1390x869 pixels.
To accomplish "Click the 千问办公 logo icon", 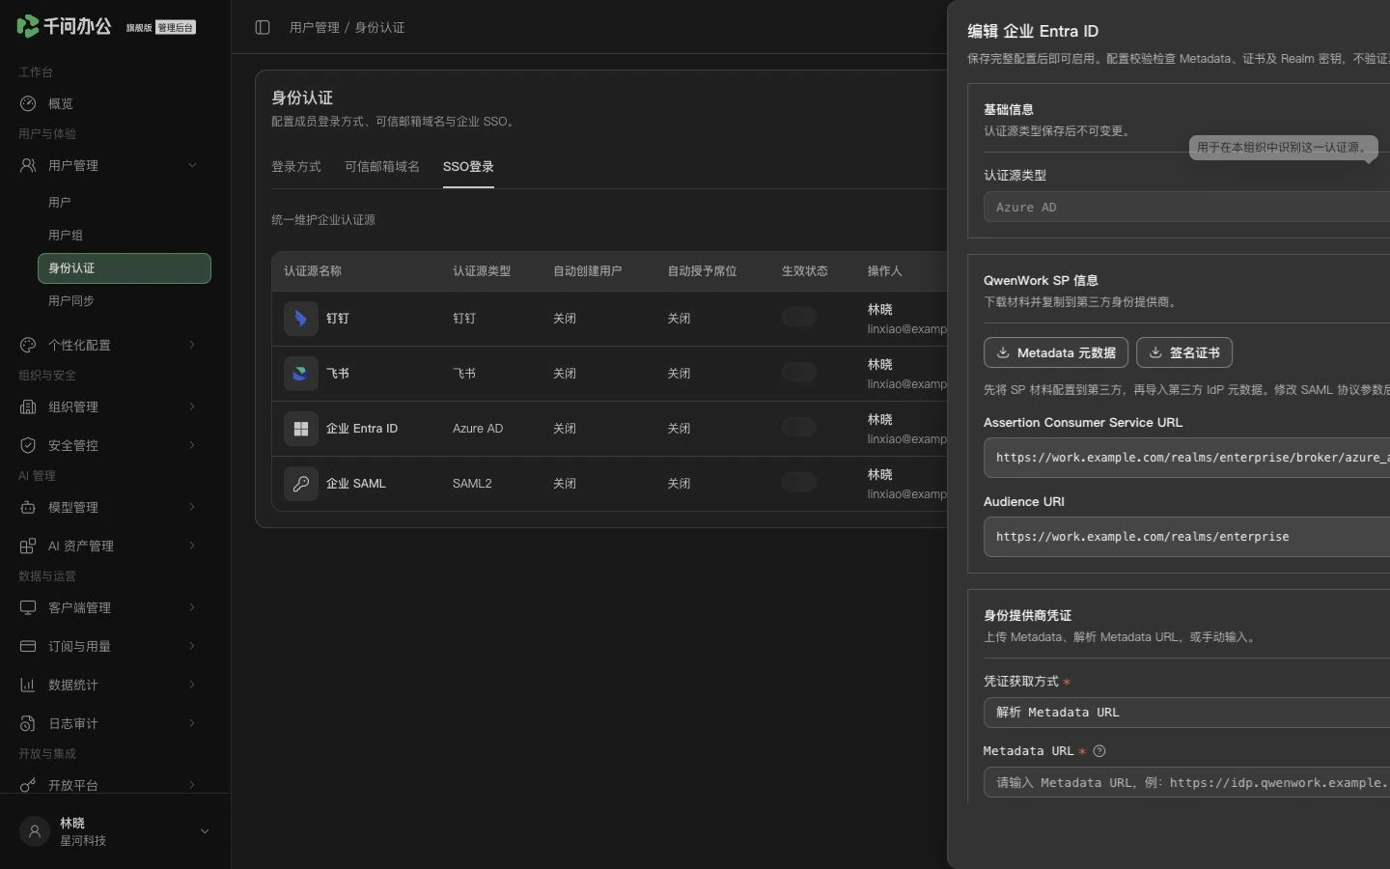I will pyautogui.click(x=27, y=26).
